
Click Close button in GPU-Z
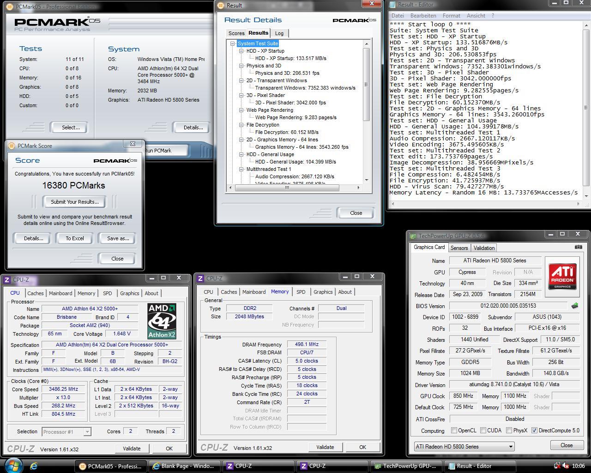[567, 445]
